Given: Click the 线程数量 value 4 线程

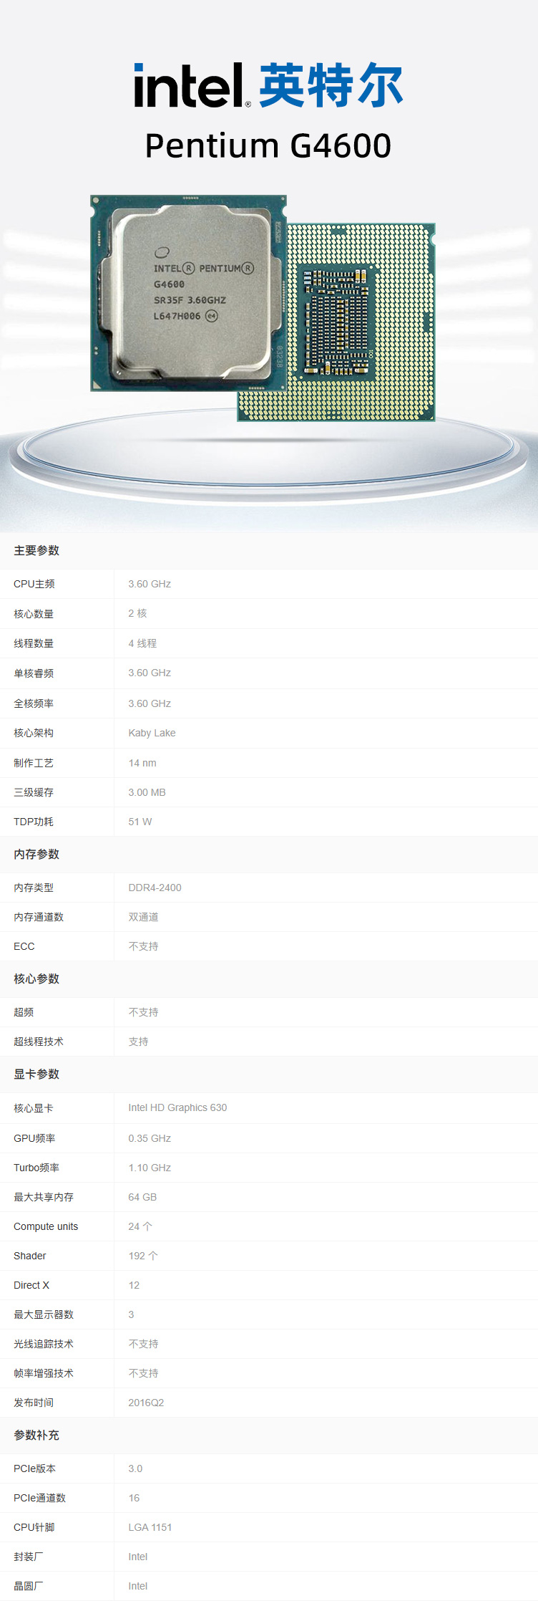Looking at the screenshot, I should [142, 643].
